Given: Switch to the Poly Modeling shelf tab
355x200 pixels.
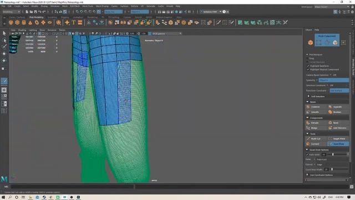Looking at the screenshot, I should pos(36,17).
